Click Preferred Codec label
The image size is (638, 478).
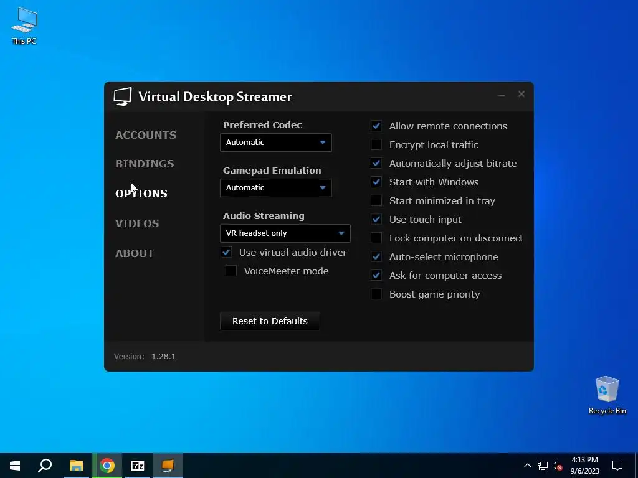click(262, 125)
